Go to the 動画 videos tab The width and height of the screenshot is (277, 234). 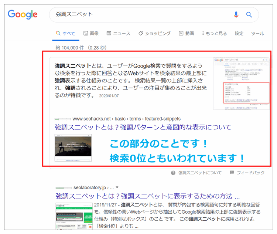[186, 33]
